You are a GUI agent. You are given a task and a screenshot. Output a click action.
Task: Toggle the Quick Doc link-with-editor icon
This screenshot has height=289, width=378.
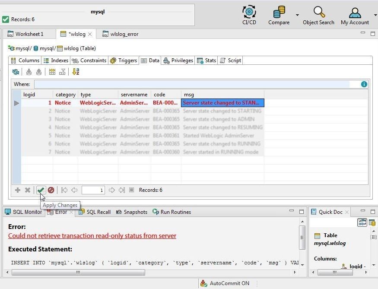[362, 222]
